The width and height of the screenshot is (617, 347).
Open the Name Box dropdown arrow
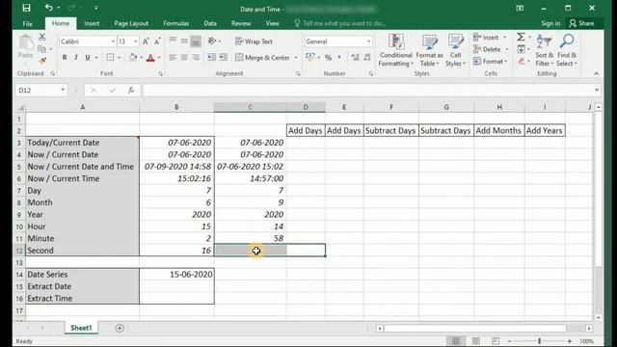[63, 90]
